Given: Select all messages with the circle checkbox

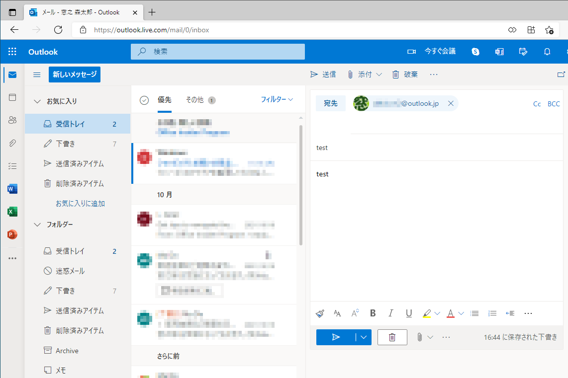Looking at the screenshot, I should [x=143, y=99].
